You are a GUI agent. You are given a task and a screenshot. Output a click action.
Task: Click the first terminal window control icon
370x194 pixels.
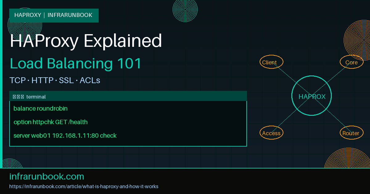tap(14, 96)
